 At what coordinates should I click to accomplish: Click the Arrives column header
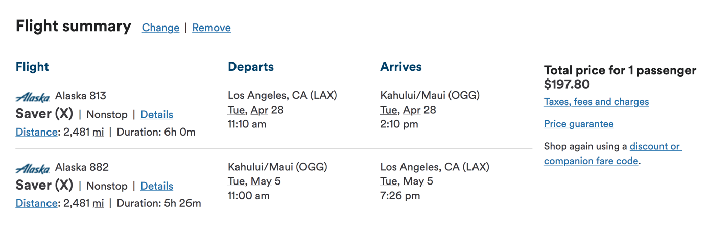pyautogui.click(x=401, y=67)
